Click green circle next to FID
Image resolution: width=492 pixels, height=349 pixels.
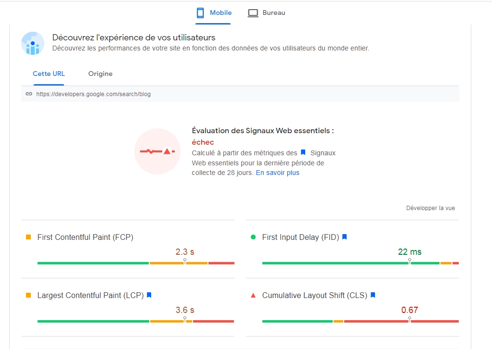253,237
